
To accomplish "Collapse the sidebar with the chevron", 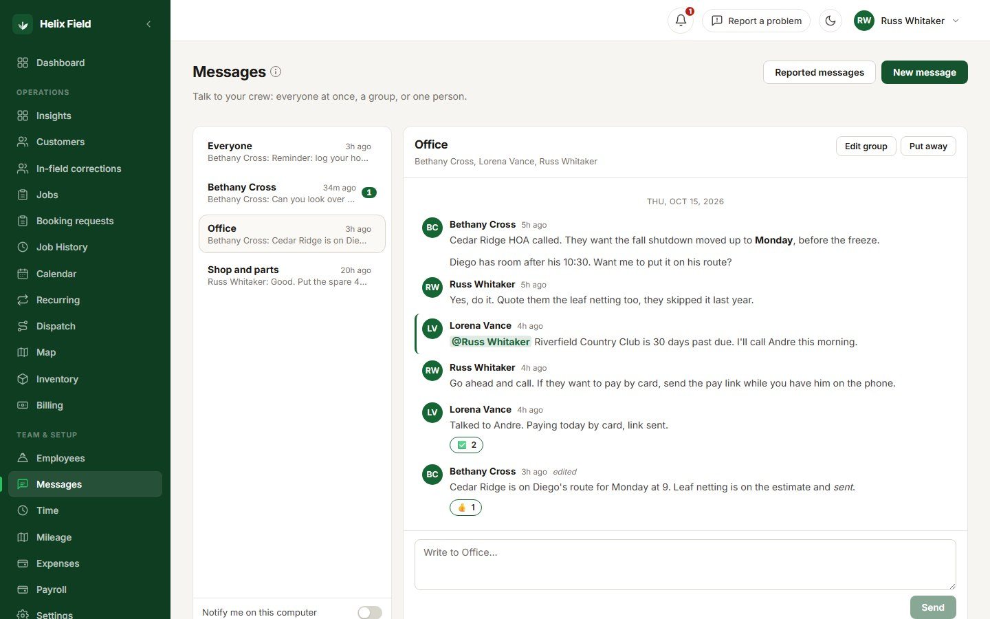I will click(x=148, y=24).
